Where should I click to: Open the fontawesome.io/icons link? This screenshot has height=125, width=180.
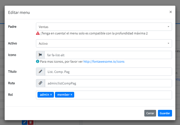(x=104, y=62)
